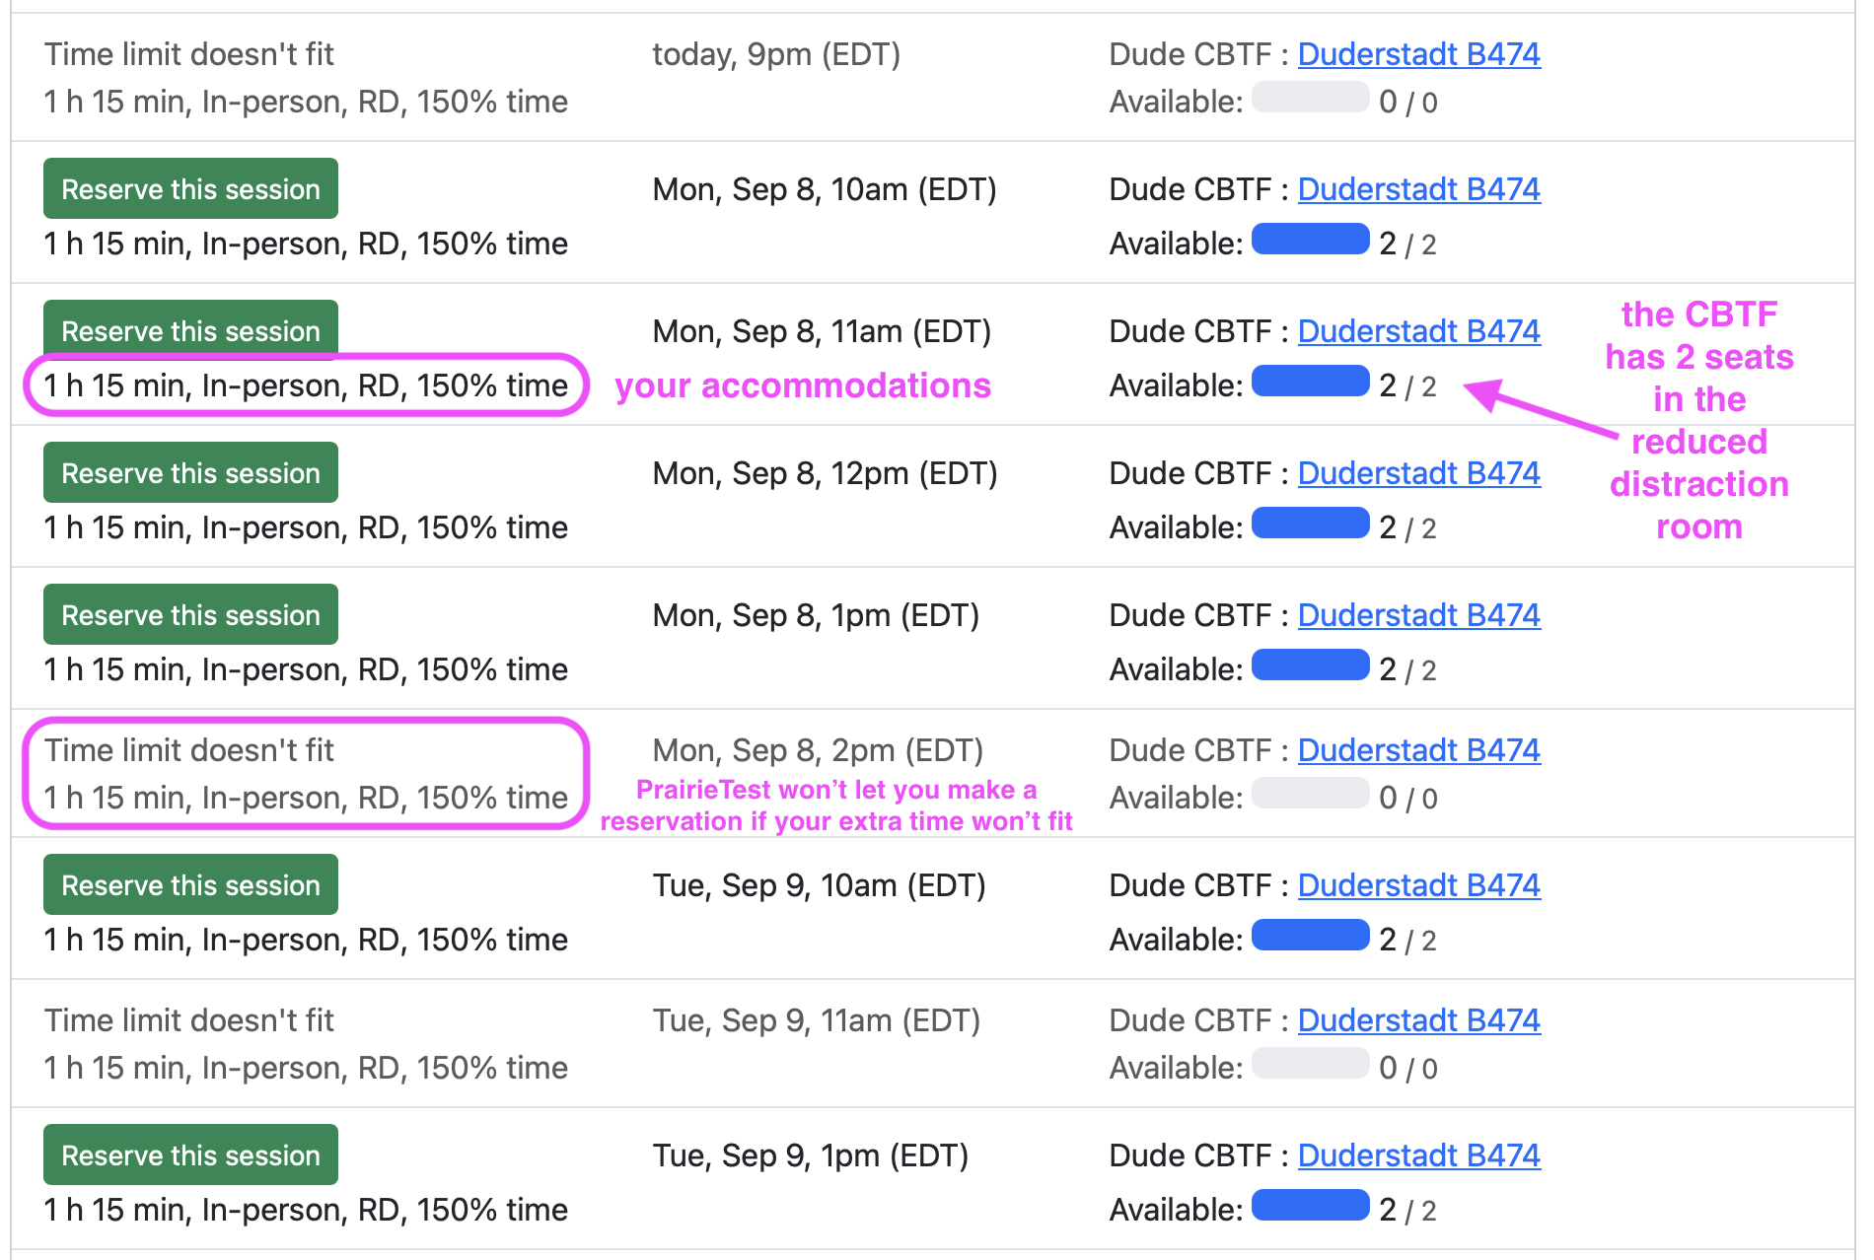
Task: Reserve the Mon, Sep 8, 11am session
Action: pyautogui.click(x=190, y=329)
